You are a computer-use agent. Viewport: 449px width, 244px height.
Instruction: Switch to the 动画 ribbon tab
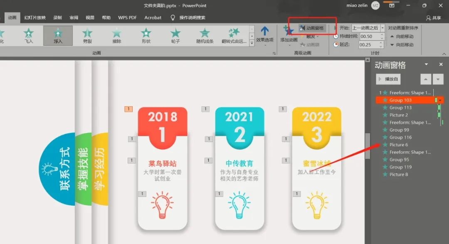click(12, 17)
